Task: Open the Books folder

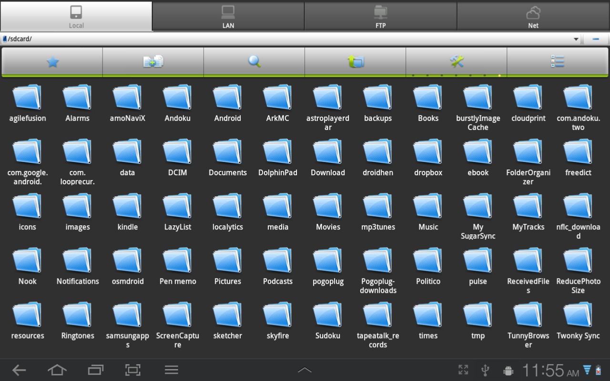Action: pos(428,103)
